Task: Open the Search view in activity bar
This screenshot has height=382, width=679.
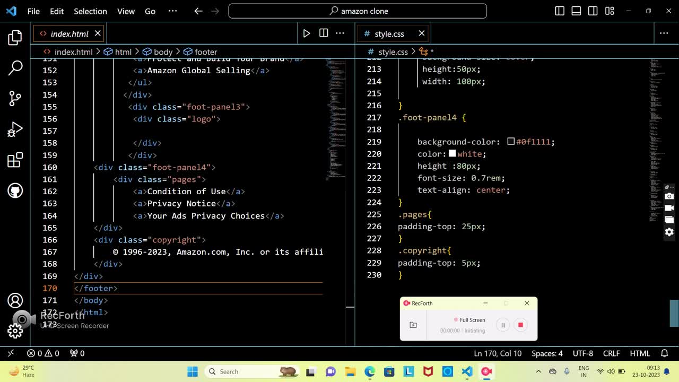Action: (x=15, y=68)
